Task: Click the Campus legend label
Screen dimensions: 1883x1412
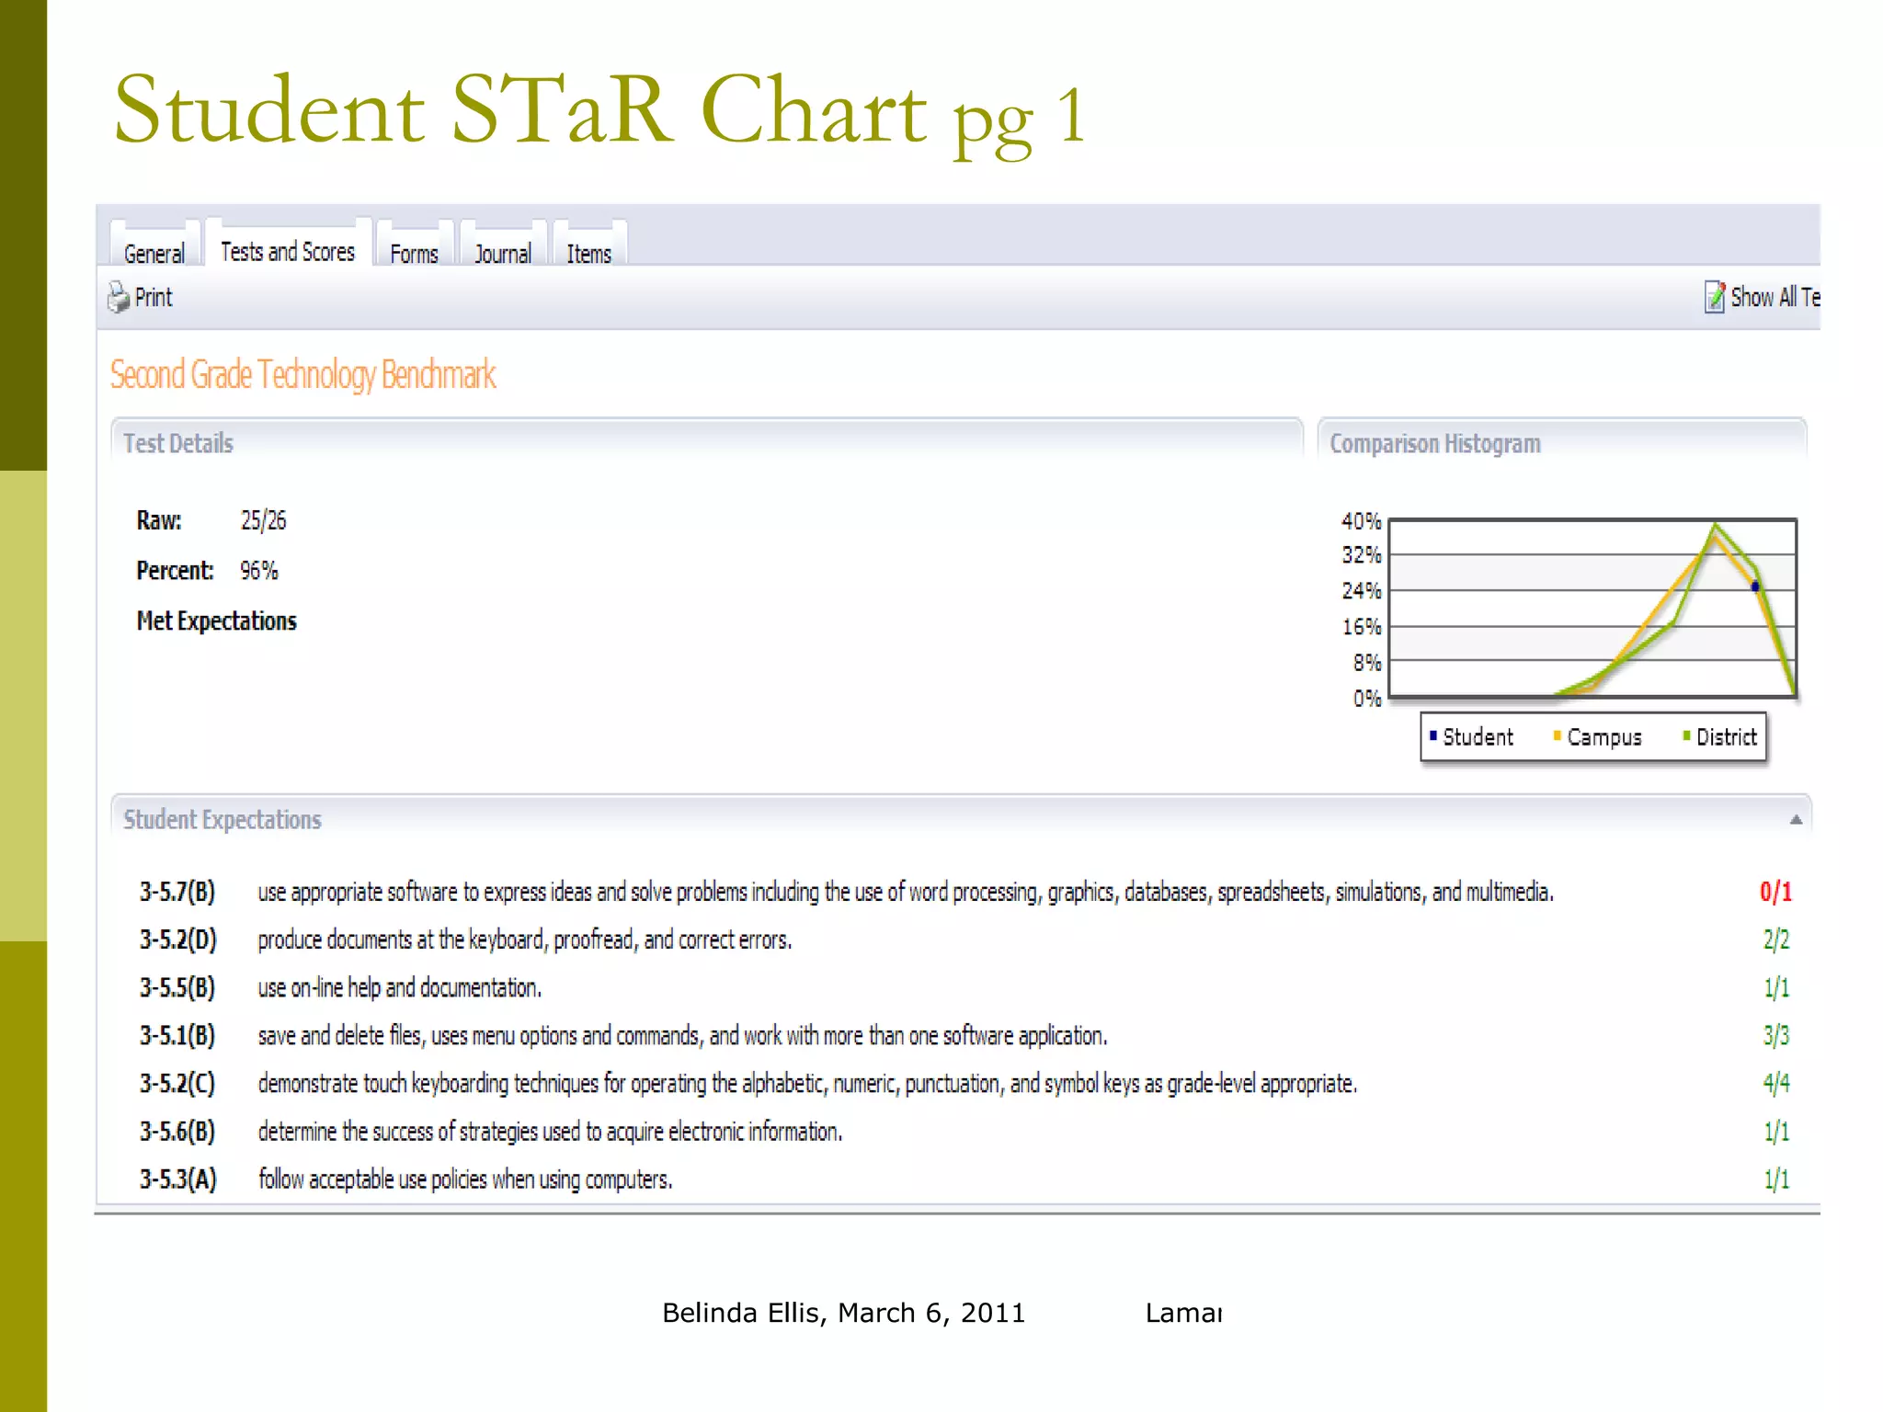Action: click(x=1604, y=737)
